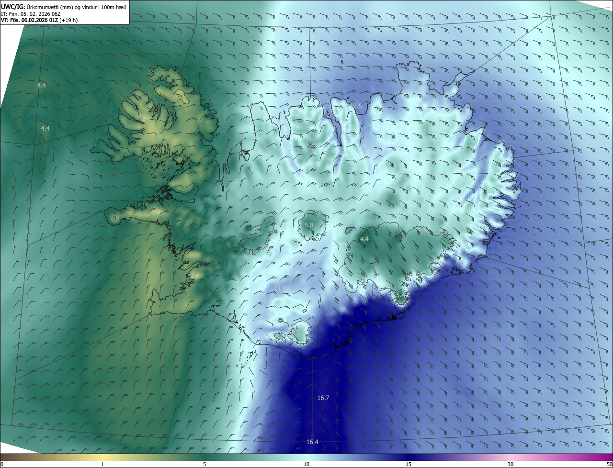613x468 pixels.
Task: Click the '5.8' value on the small central glacier
Action: coord(309,225)
